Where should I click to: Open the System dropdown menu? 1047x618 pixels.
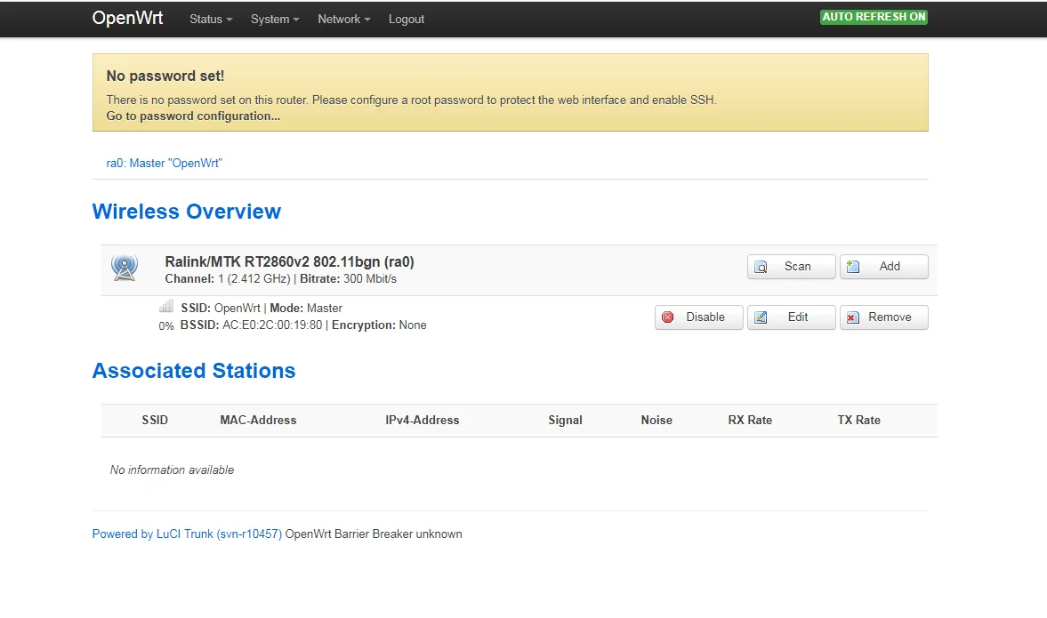[275, 20]
